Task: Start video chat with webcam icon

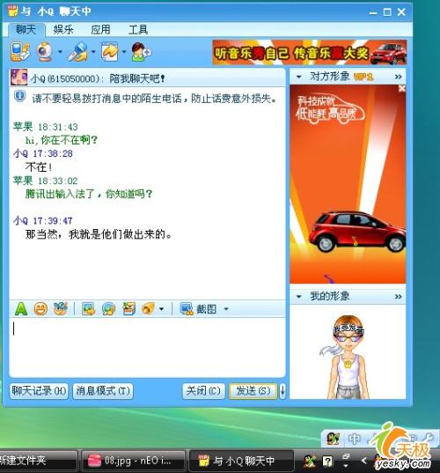Action: [x=45, y=52]
